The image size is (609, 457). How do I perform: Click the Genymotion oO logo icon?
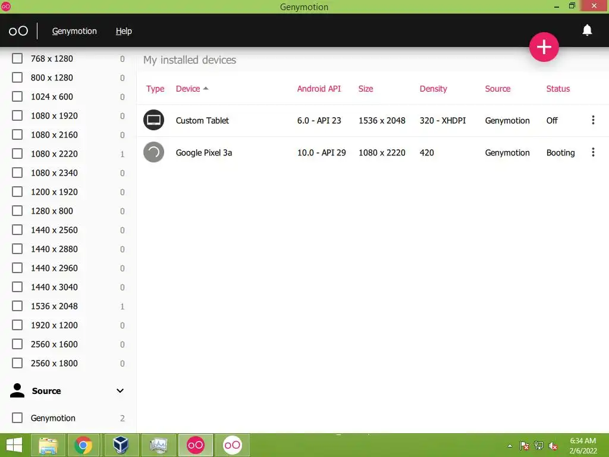[x=18, y=31]
